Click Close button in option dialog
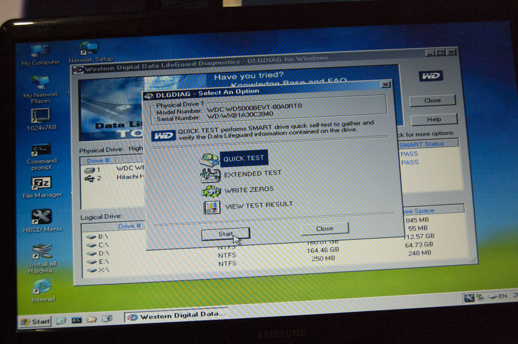The image size is (518, 344). coord(324,229)
